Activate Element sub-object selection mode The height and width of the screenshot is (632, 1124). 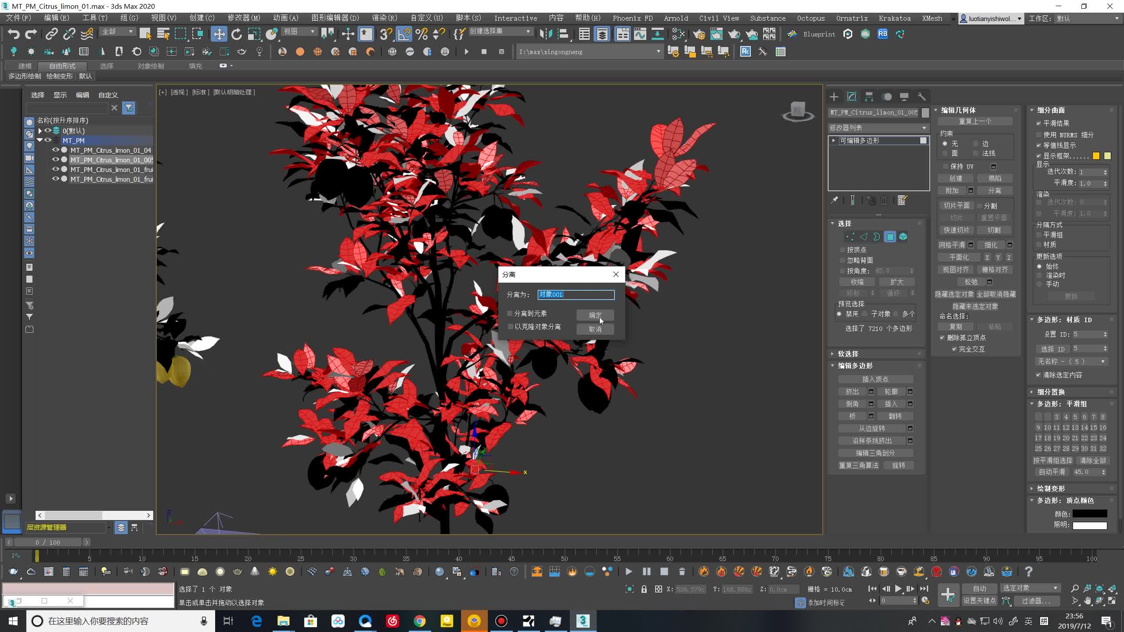903,237
